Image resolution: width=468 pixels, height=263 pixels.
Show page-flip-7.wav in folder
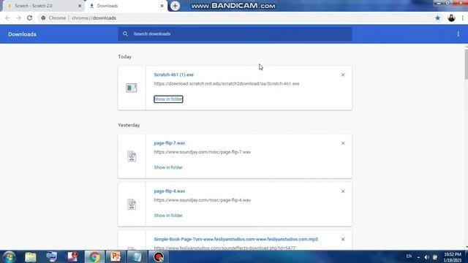pos(168,167)
